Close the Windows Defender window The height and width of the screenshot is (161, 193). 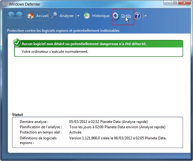[x=184, y=3]
